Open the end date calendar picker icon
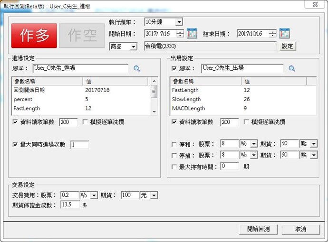 pyautogui.click(x=284, y=34)
